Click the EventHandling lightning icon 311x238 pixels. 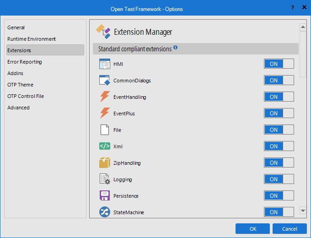tap(105, 97)
